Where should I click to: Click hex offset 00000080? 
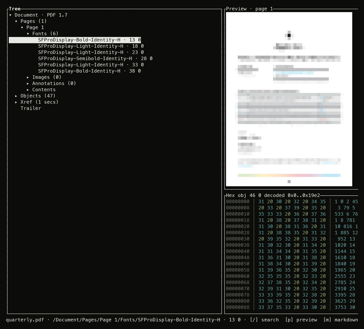(238, 301)
